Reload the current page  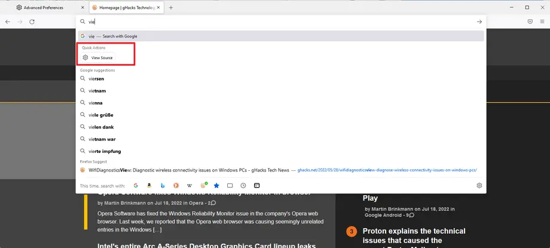[32, 22]
